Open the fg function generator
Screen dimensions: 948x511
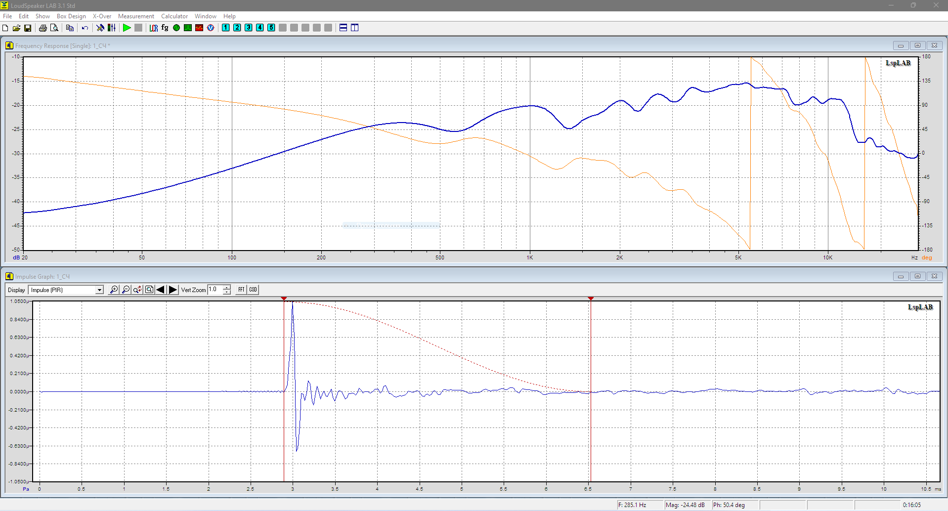pyautogui.click(x=165, y=28)
